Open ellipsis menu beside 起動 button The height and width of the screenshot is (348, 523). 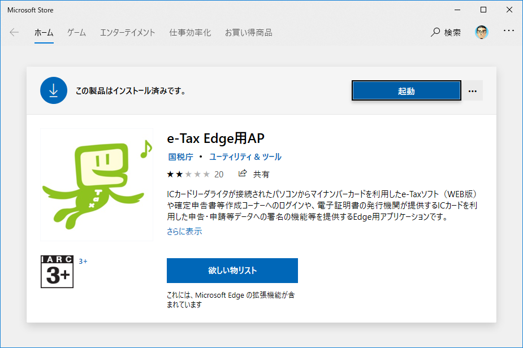coord(472,90)
